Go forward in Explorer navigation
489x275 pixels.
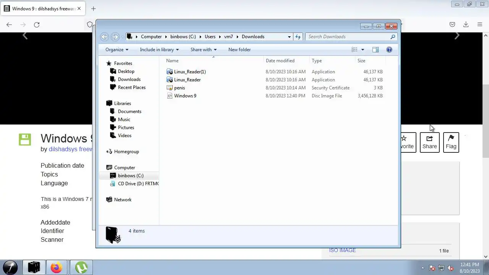115,37
